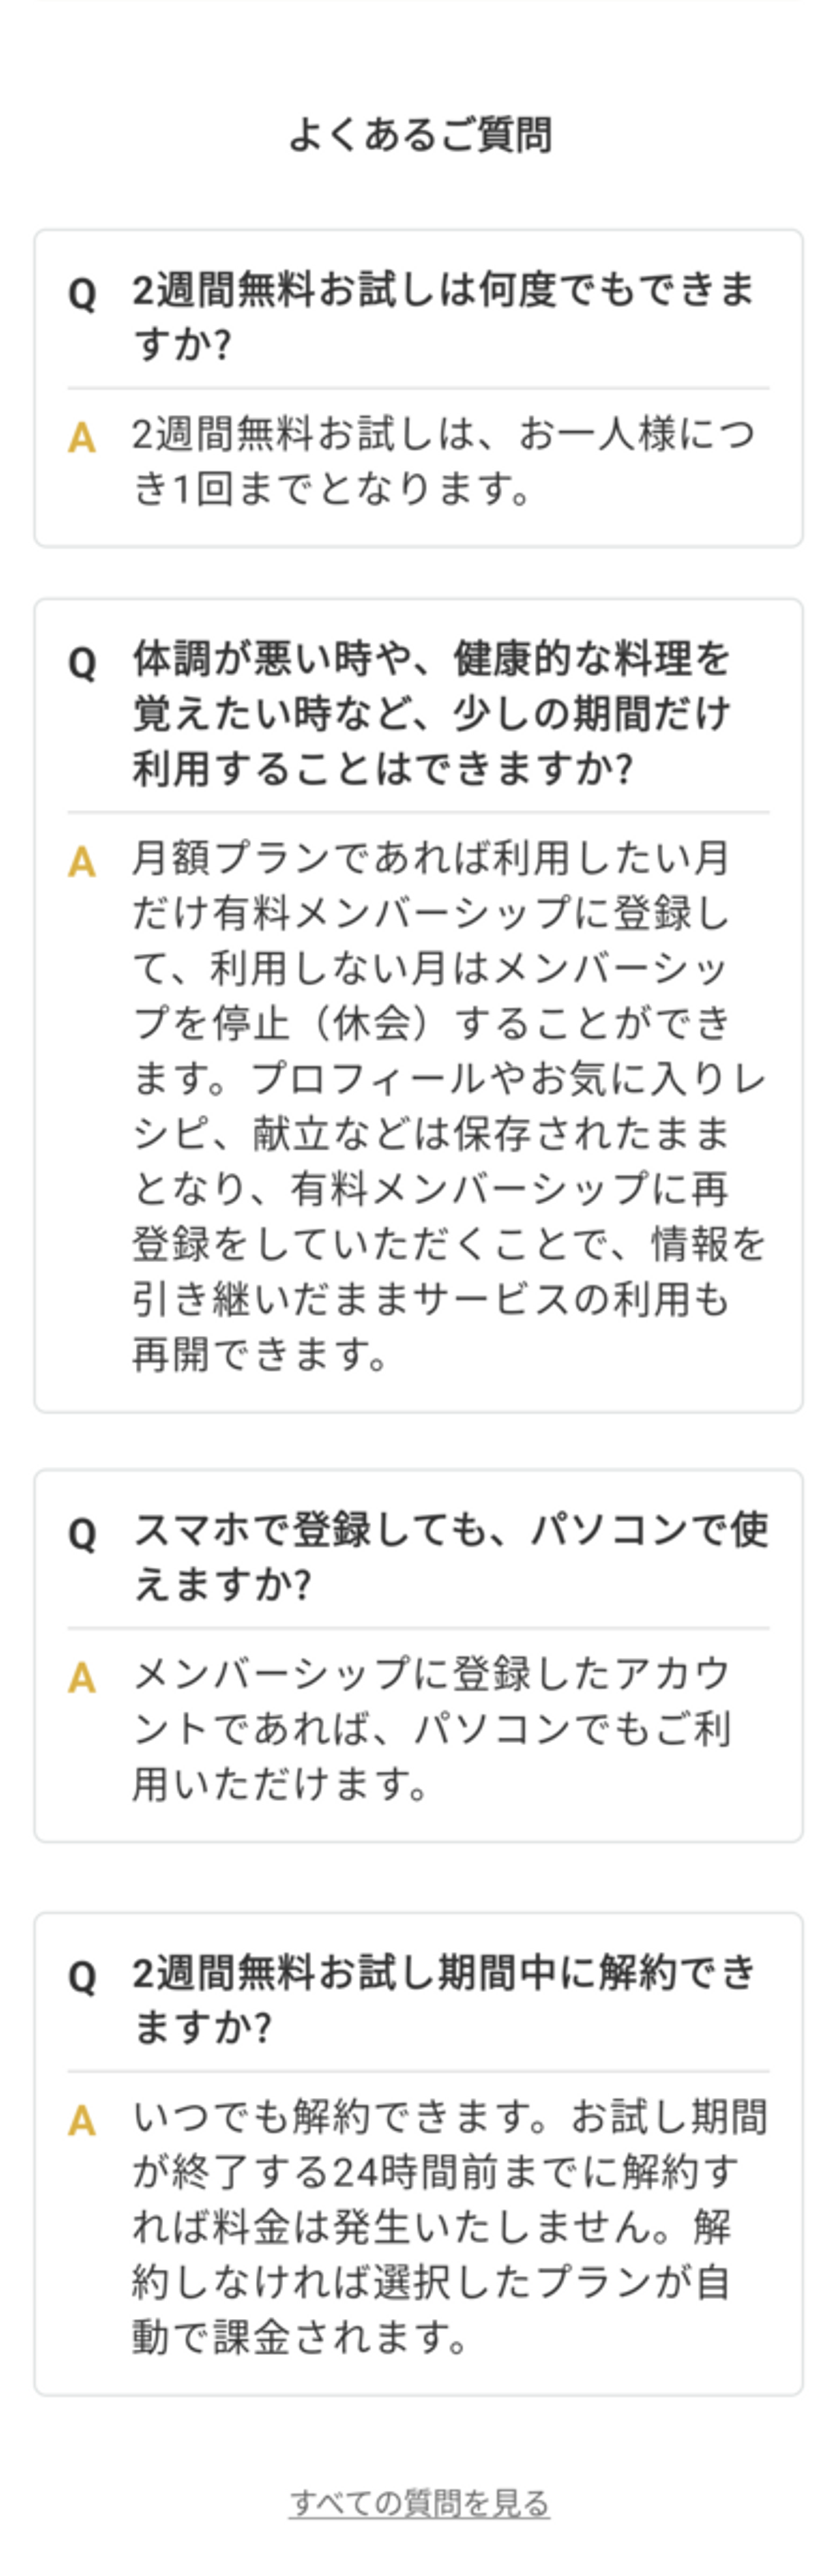Click the Q icon for the free trial repeat question
This screenshot has height=2576, width=839.
pos(82,294)
